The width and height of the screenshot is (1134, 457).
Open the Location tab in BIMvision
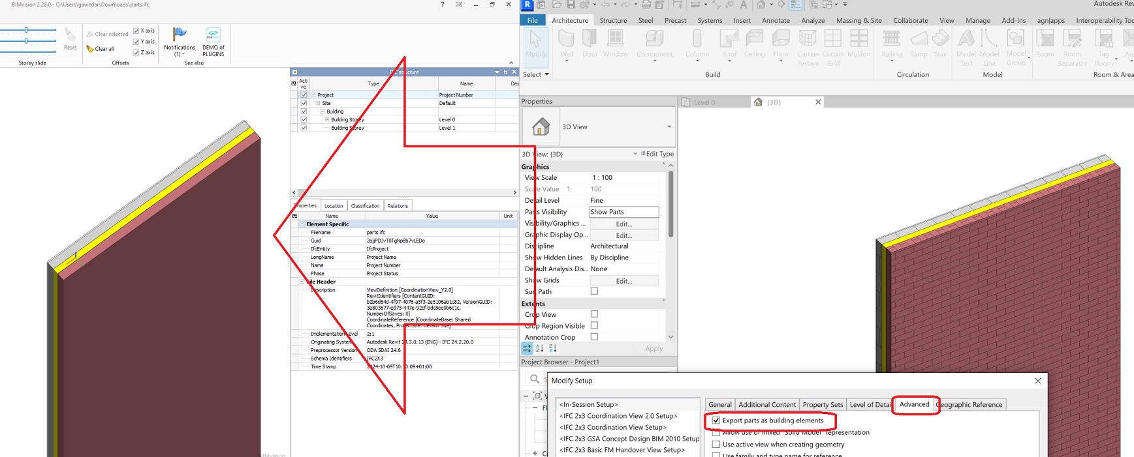pyautogui.click(x=334, y=206)
